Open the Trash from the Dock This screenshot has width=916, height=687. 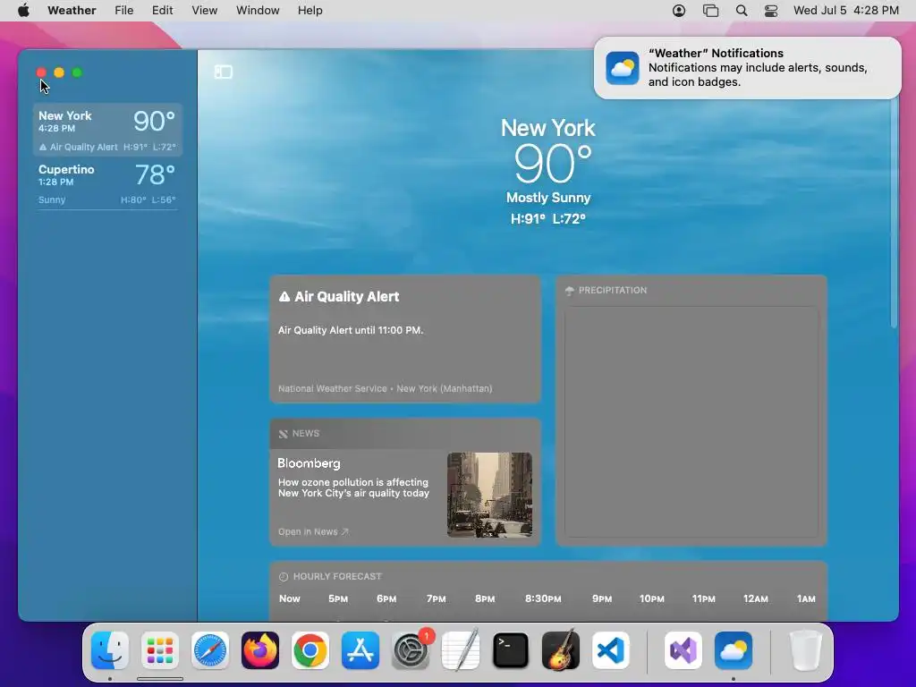pyautogui.click(x=806, y=650)
